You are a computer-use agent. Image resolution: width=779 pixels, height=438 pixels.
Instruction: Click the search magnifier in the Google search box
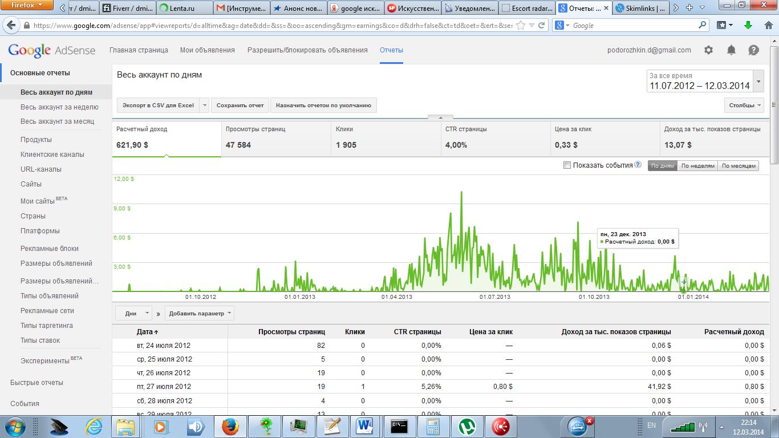[703, 25]
